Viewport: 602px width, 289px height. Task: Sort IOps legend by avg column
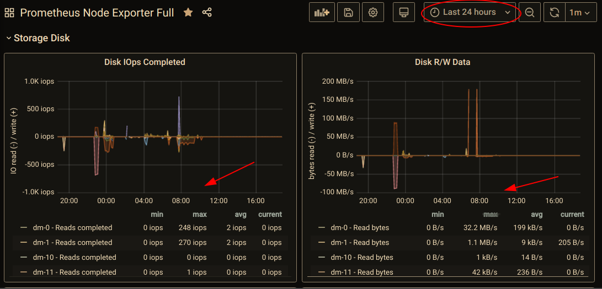pyautogui.click(x=239, y=214)
